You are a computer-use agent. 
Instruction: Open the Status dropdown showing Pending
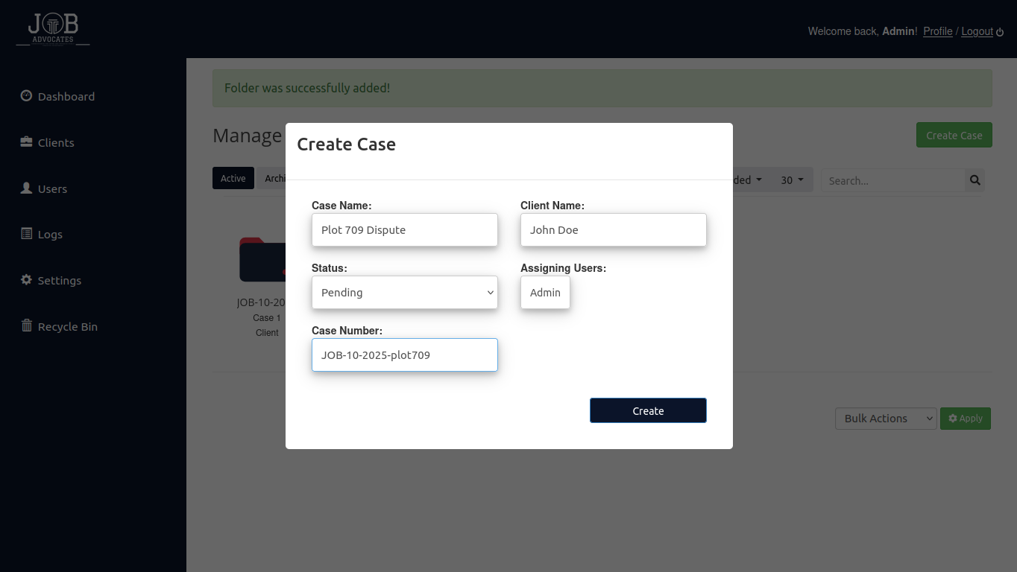click(404, 293)
